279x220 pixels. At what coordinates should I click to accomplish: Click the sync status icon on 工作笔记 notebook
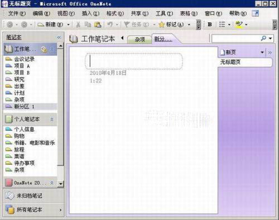[x=44, y=49]
